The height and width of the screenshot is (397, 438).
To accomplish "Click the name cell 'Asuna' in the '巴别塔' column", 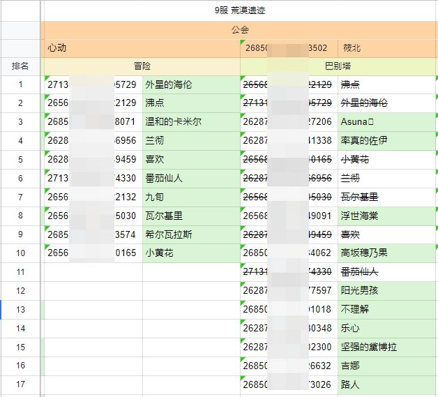I will click(x=386, y=122).
